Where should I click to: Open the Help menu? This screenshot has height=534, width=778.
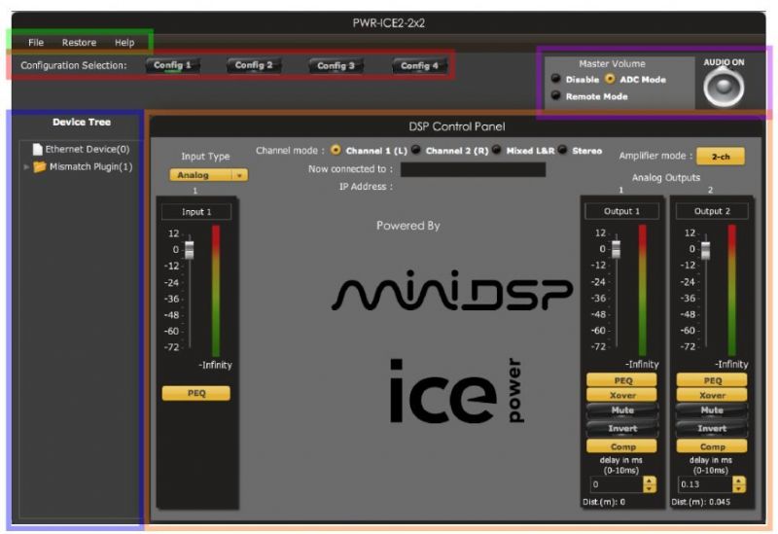(x=124, y=43)
